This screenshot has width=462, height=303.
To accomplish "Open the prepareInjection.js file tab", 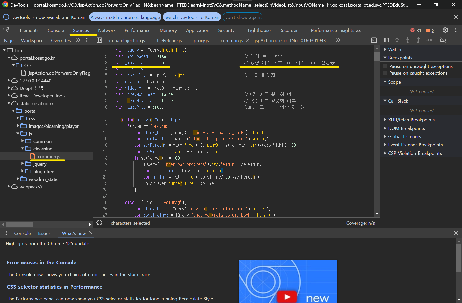I will (126, 41).
